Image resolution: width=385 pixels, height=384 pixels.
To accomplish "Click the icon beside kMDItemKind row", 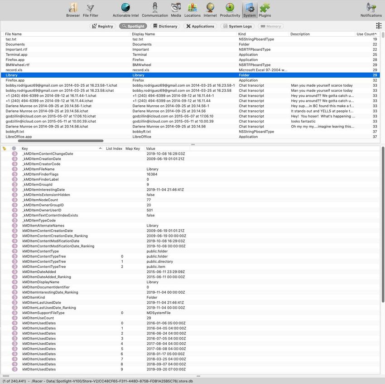I will point(15,297).
